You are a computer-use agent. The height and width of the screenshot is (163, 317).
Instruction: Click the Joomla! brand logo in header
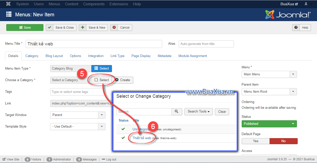coord(288,15)
